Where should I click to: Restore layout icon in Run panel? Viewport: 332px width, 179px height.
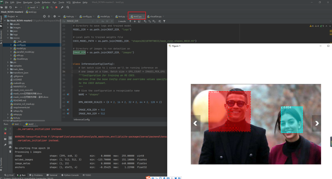pyautogui.click(x=5, y=139)
